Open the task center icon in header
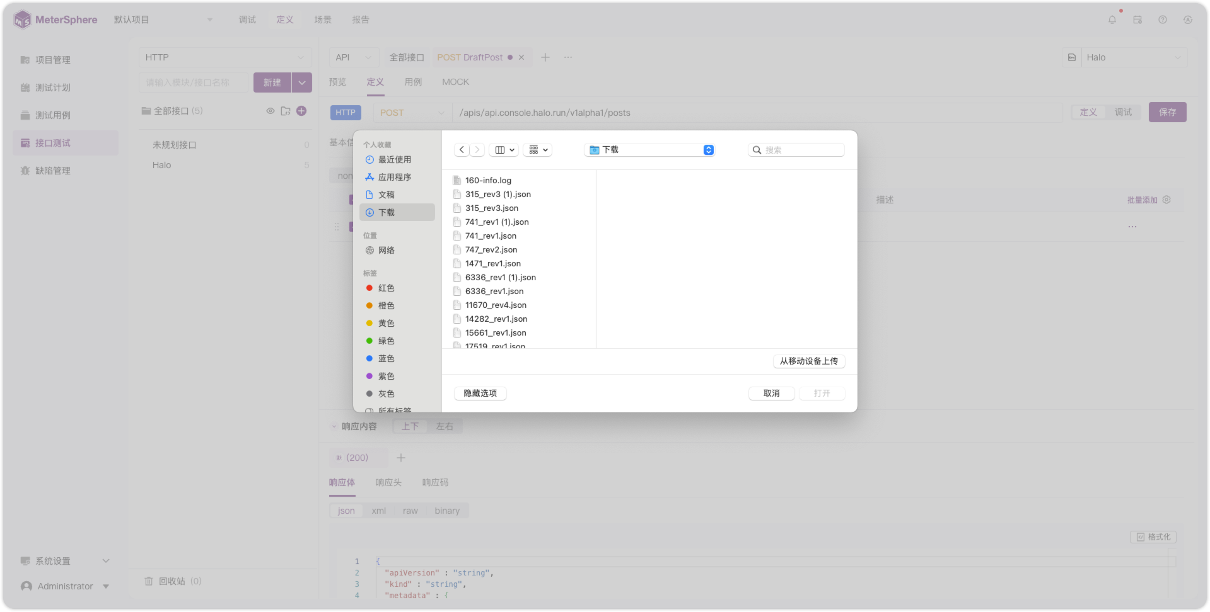The height and width of the screenshot is (612, 1210). point(1137,20)
